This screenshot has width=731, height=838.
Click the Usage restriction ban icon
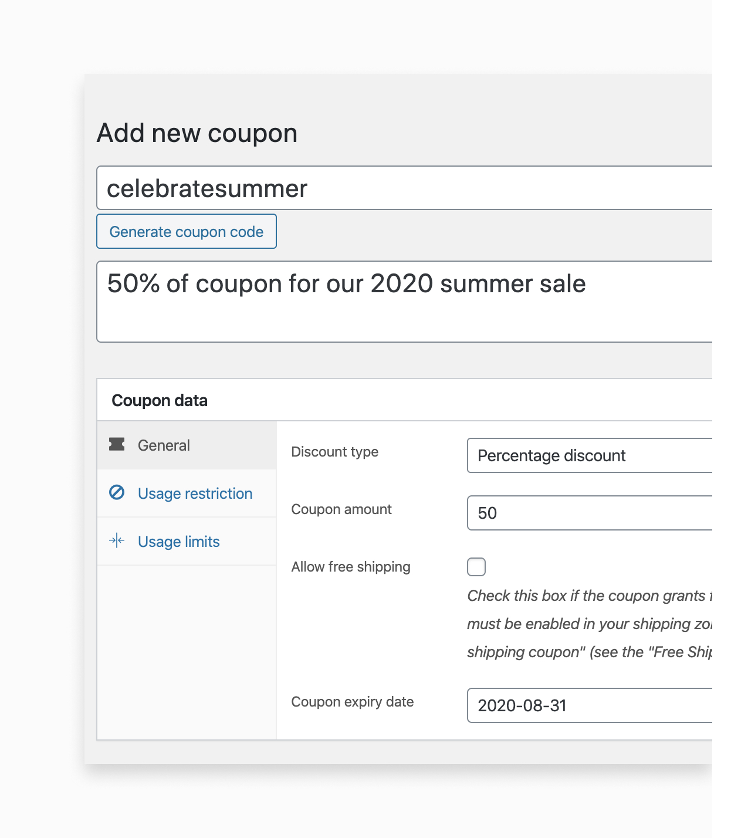tap(117, 492)
